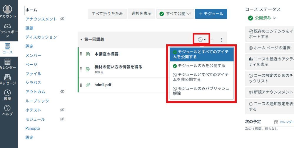
Task: Open the hdmil.pdf item title
Action: 103,85
